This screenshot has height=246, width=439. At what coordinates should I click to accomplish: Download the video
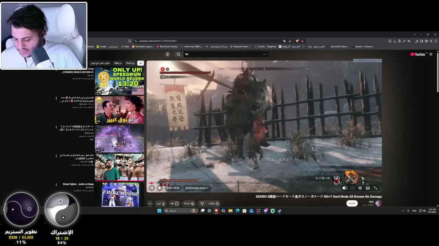pyautogui.click(x=161, y=204)
